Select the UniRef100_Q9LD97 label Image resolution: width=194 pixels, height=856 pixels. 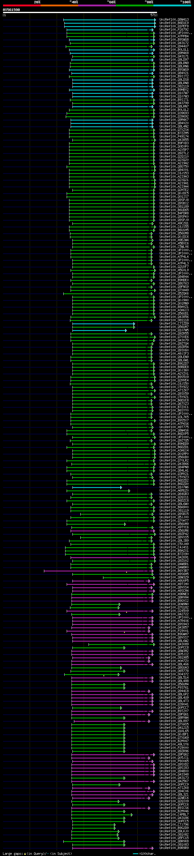(174, 60)
